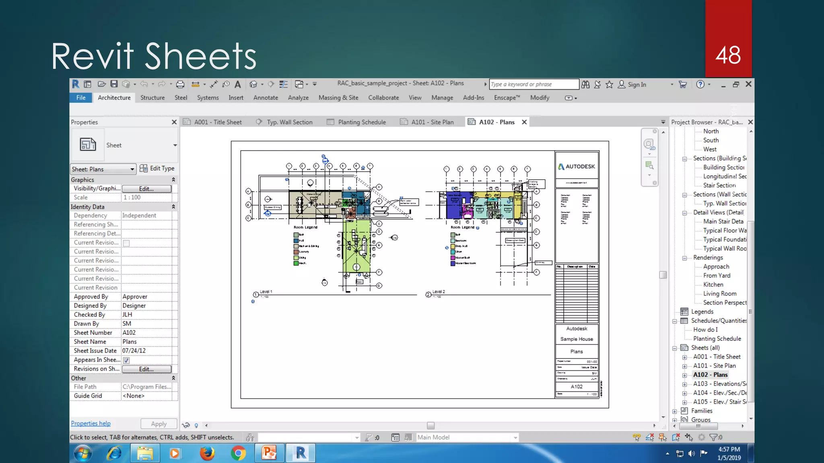
Task: Click the Revisions on Sheet Edit button
Action: pyautogui.click(x=146, y=369)
